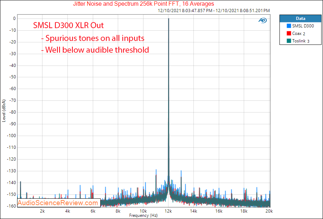The image size is (323, 219).
Task: Click the -50 level axis label
Action: tap(12, 77)
